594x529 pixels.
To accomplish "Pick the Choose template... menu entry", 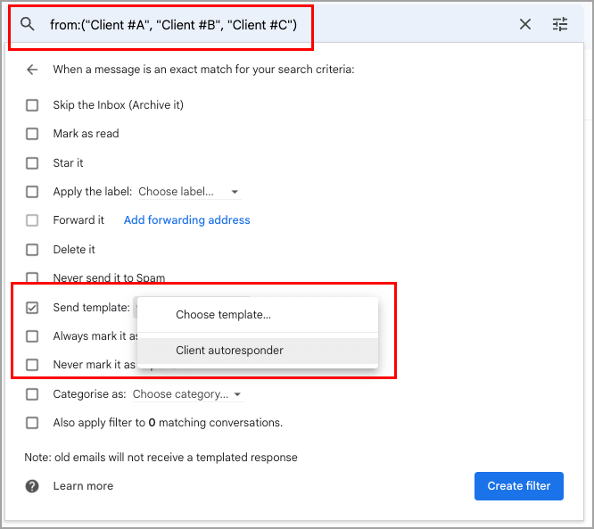I will (223, 315).
